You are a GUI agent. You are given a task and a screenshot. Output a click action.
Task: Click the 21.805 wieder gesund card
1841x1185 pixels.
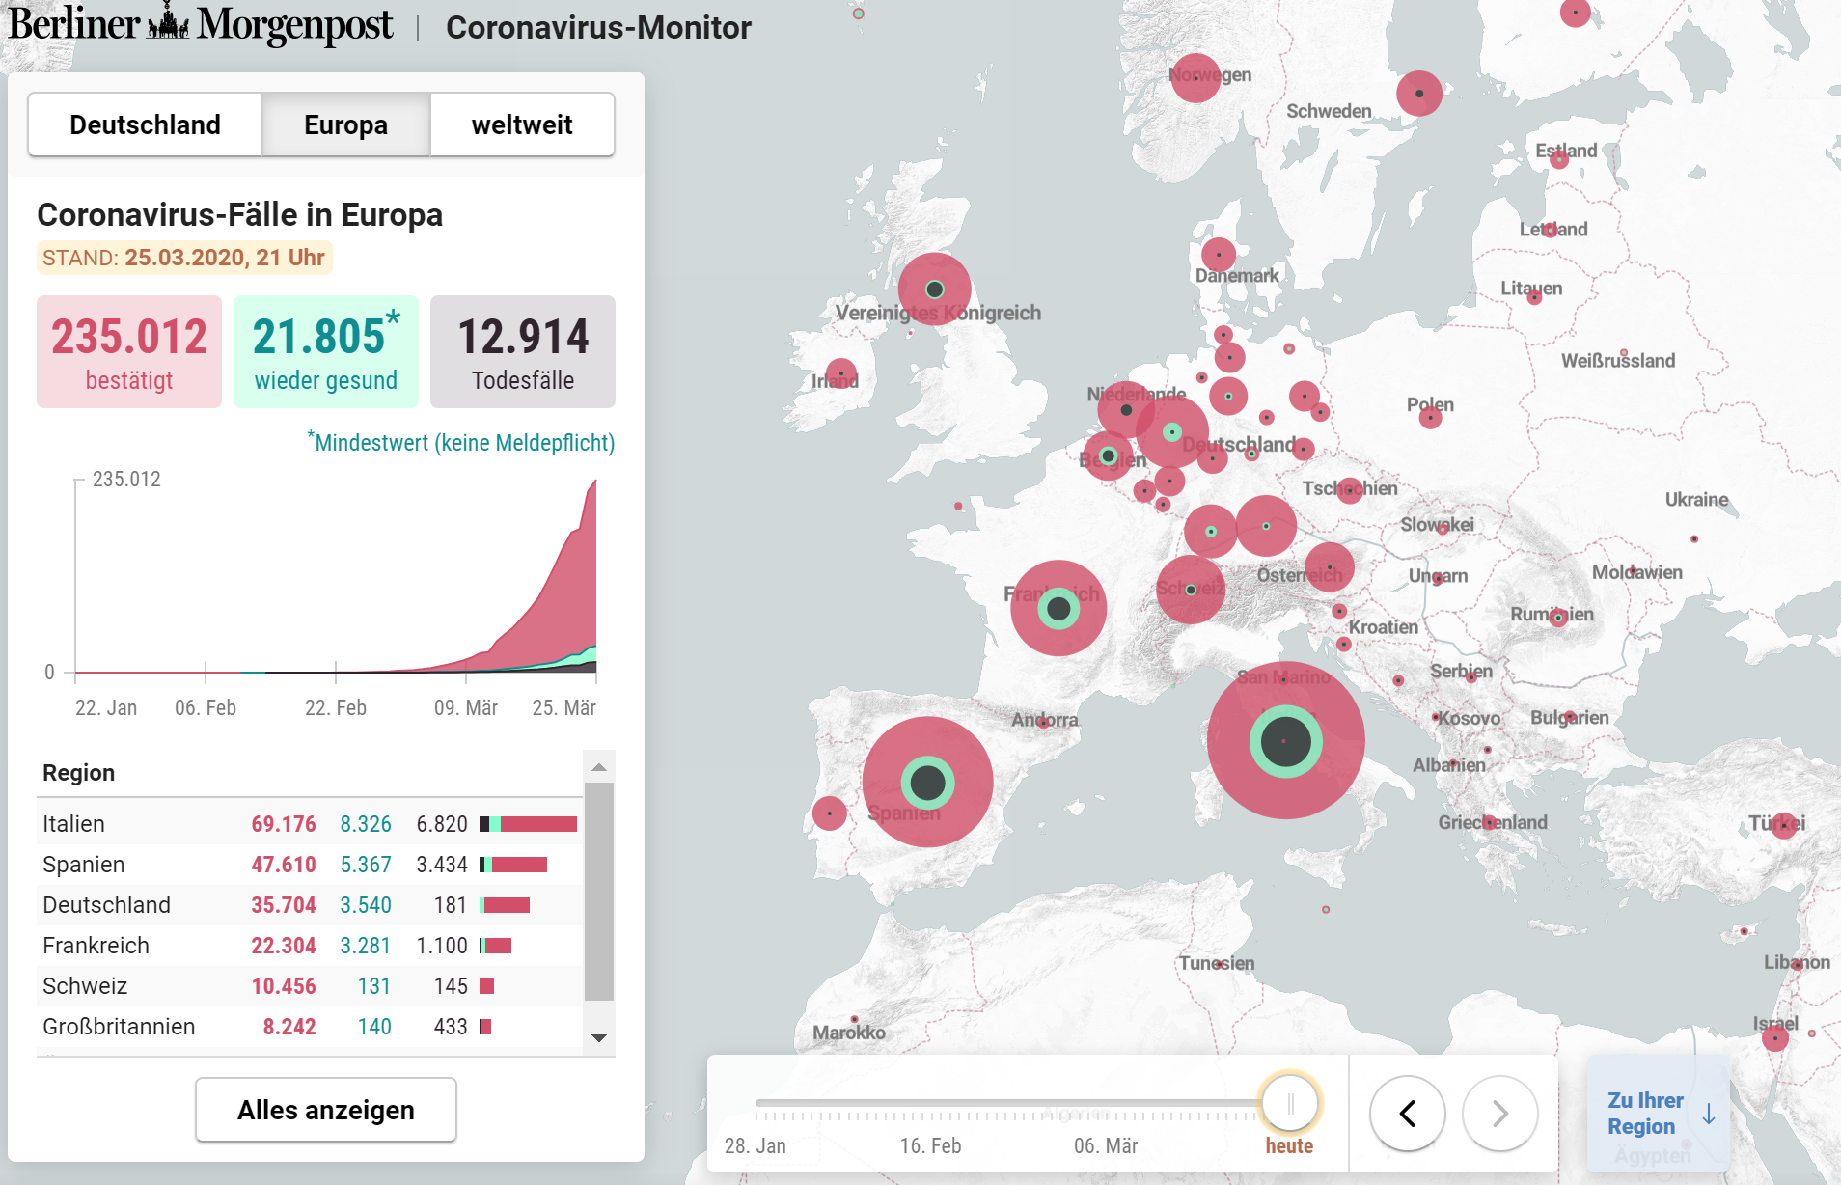(326, 351)
